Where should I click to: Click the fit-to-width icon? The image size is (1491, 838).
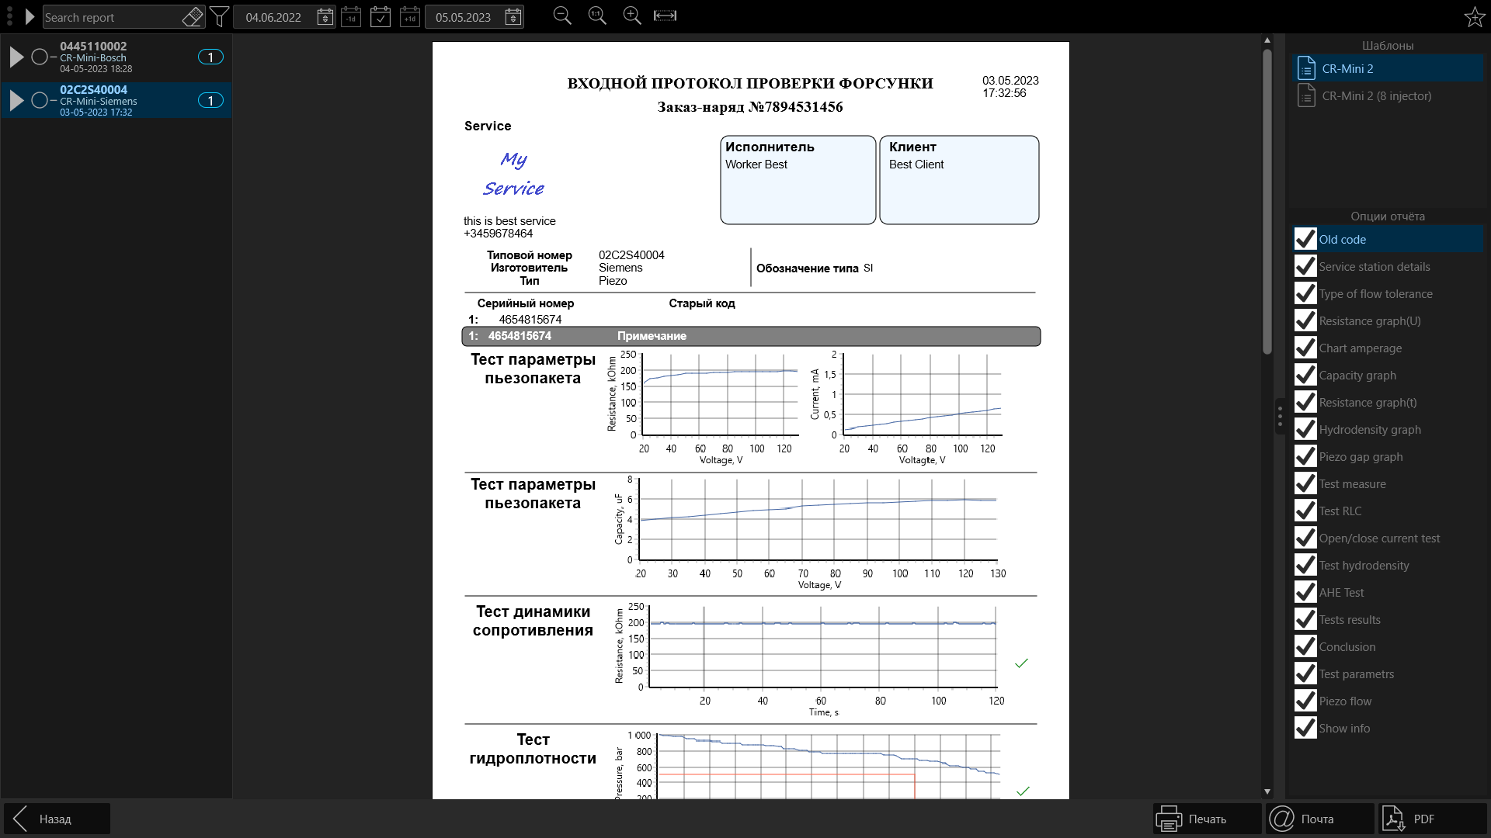(666, 16)
